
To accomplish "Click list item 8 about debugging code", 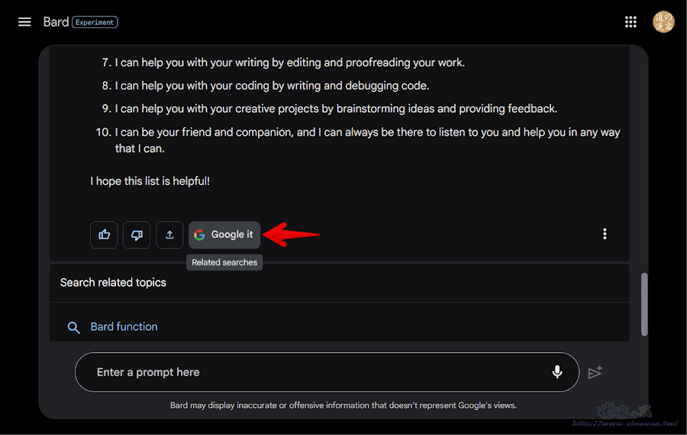I will 266,85.
